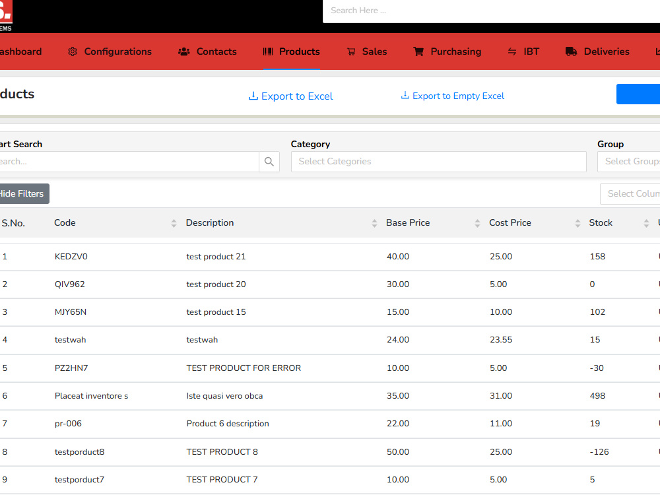This screenshot has height=495, width=660.
Task: Click product code pr-006
Action: [68, 424]
